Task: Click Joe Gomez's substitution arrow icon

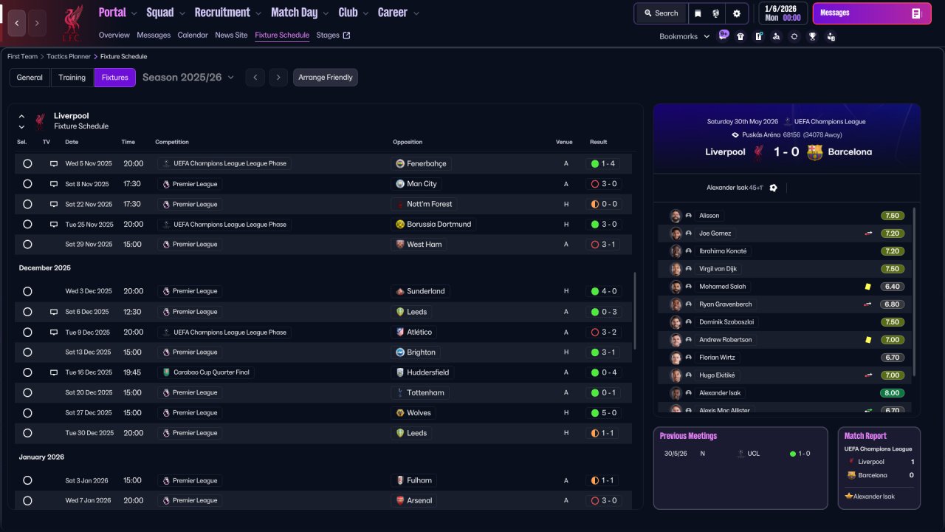Action: pos(868,233)
